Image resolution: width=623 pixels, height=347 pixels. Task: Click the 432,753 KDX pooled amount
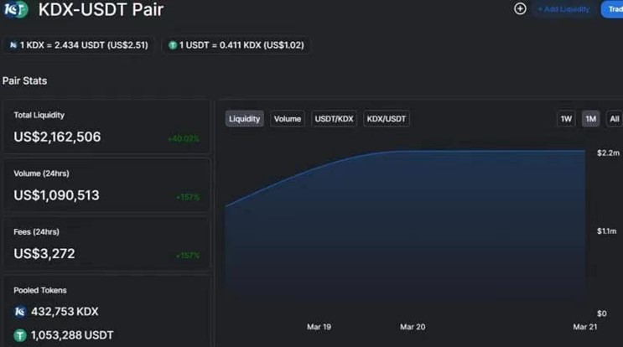(x=65, y=312)
